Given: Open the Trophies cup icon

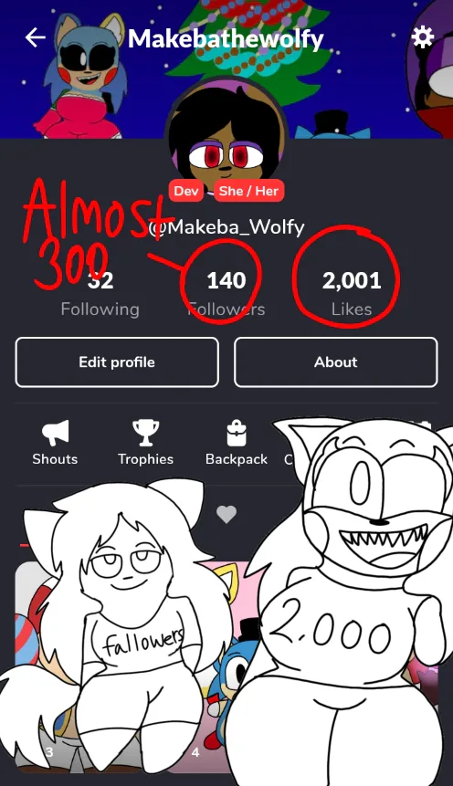Looking at the screenshot, I should (145, 433).
